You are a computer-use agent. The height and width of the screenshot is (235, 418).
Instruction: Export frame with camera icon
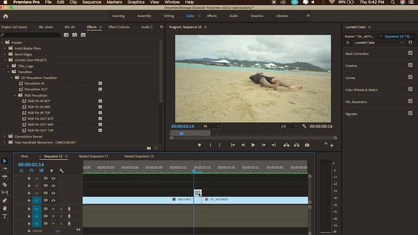pos(307,145)
